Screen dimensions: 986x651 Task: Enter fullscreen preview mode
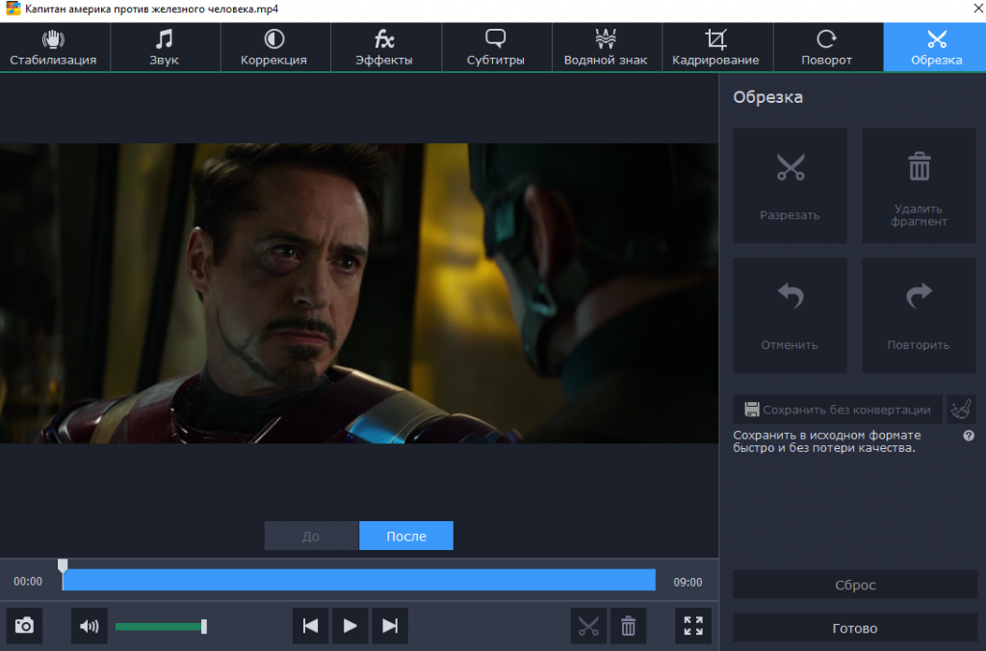click(693, 626)
